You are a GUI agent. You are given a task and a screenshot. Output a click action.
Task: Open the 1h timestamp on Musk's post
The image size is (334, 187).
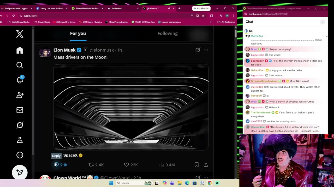[120, 50]
